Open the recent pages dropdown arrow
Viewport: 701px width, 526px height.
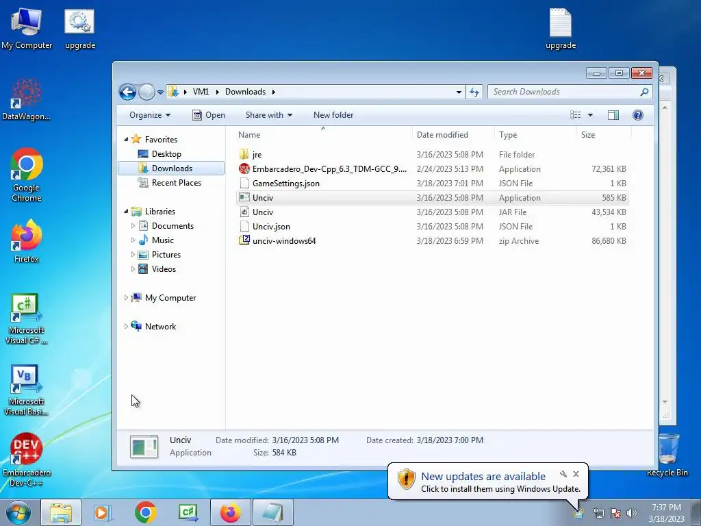[x=160, y=92]
